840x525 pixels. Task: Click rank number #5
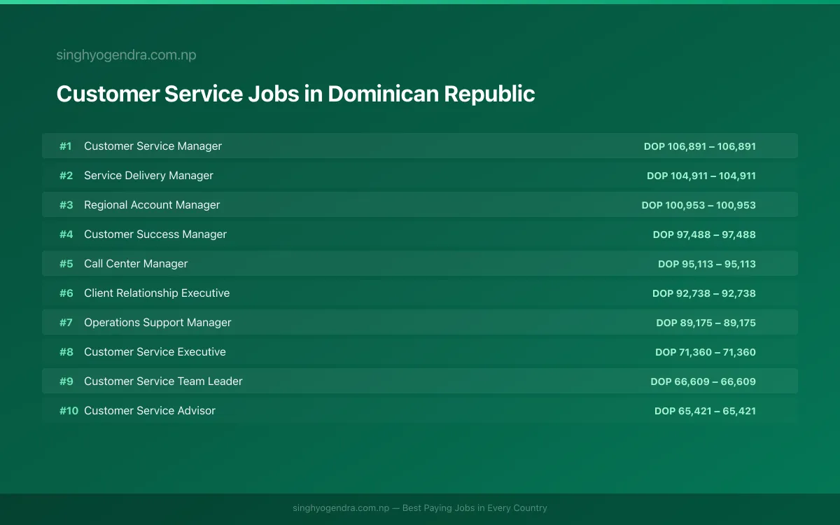(66, 264)
